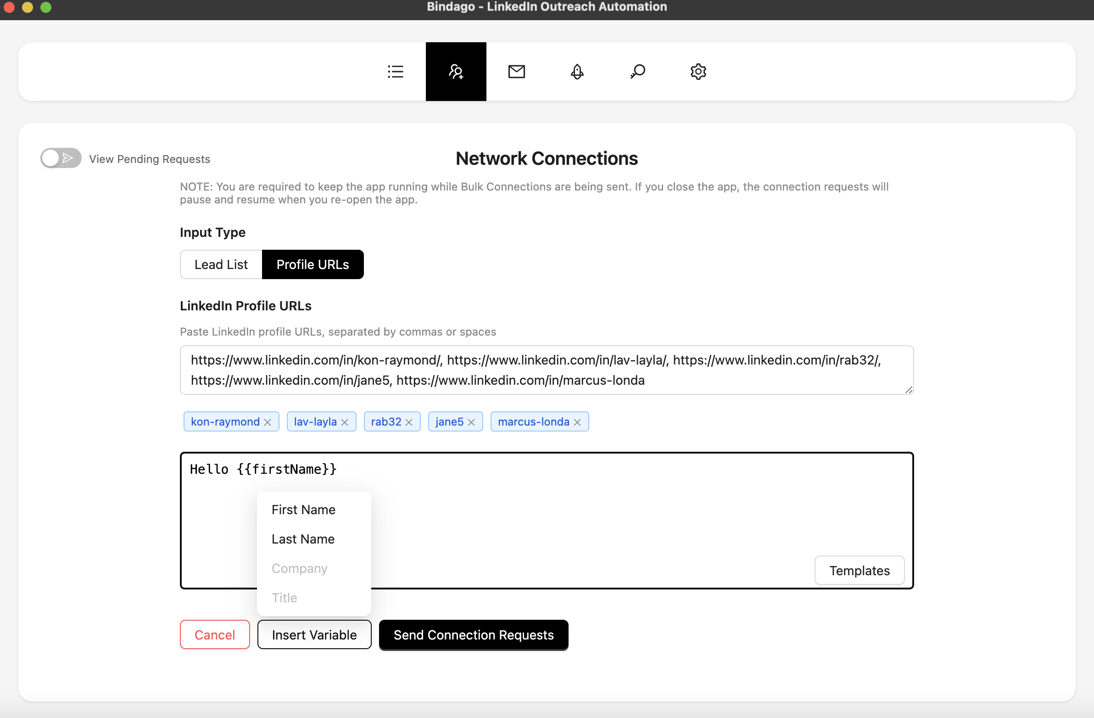
Task: Click Send Connection Requests
Action: point(474,635)
